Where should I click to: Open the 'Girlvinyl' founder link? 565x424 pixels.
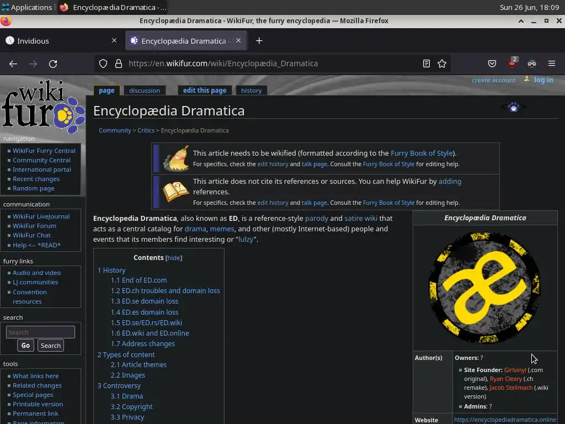coord(515,370)
